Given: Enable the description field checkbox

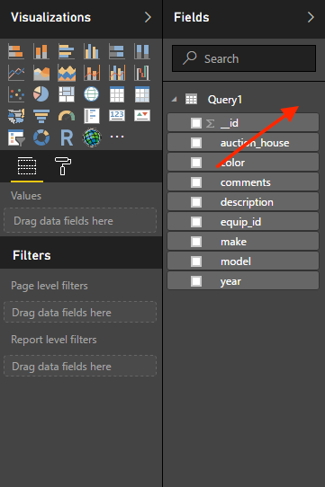Looking at the screenshot, I should point(196,202).
